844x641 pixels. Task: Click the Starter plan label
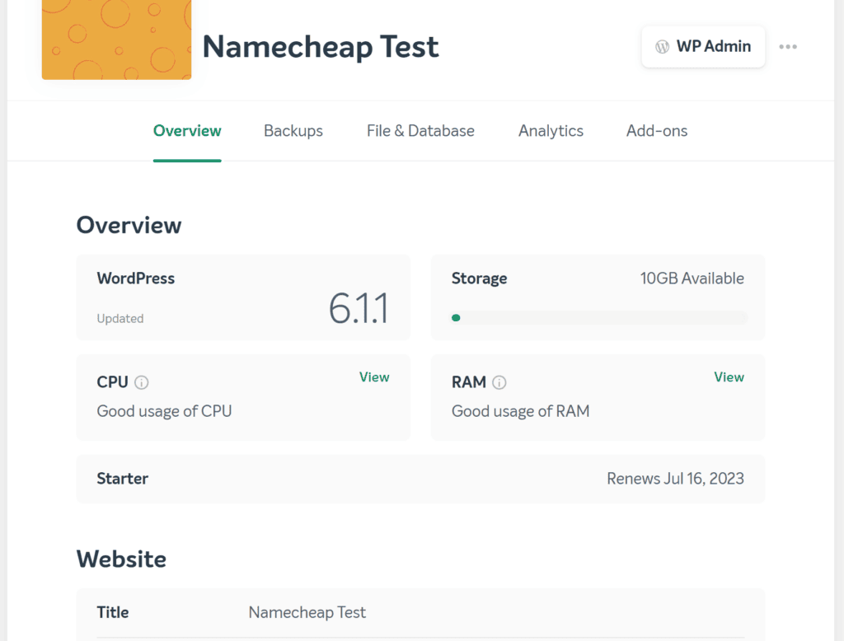point(123,479)
